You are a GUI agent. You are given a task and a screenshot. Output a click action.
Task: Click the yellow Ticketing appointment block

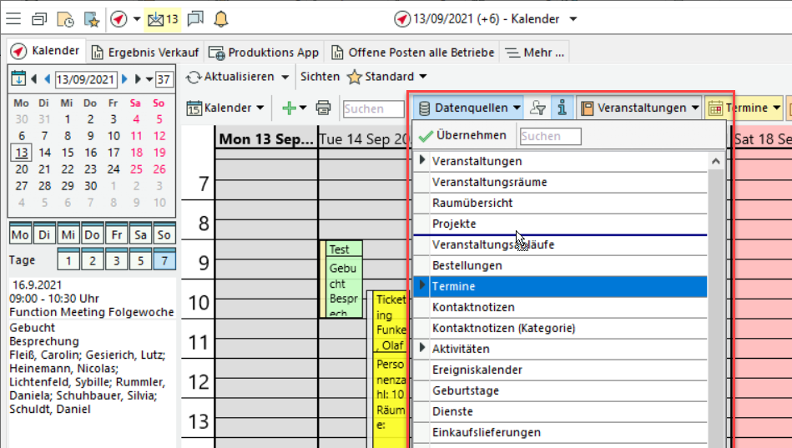tap(389, 321)
